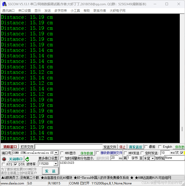Open the 大虾电子网 menu
The image size is (185, 186).
click(118, 11)
